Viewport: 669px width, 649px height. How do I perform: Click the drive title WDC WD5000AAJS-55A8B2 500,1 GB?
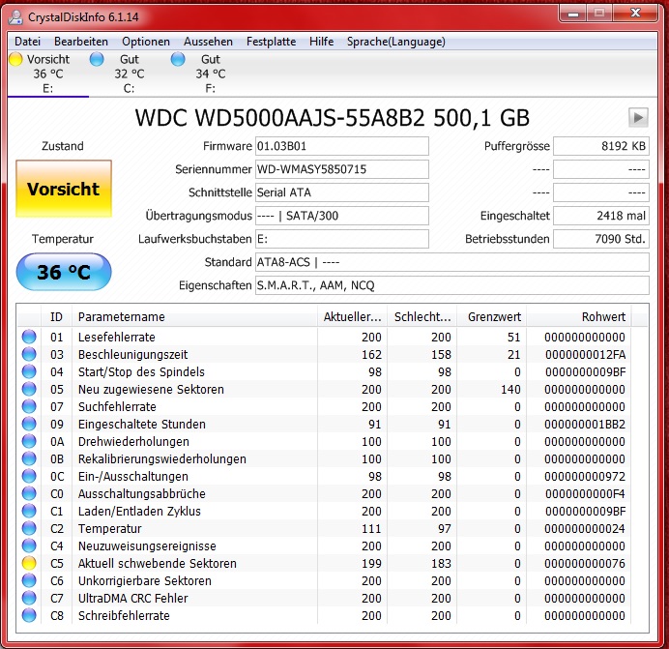[x=332, y=118]
